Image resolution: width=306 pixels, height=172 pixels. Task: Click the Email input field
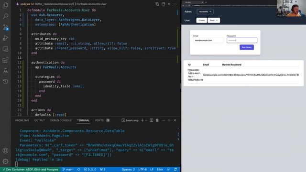click(x=208, y=40)
